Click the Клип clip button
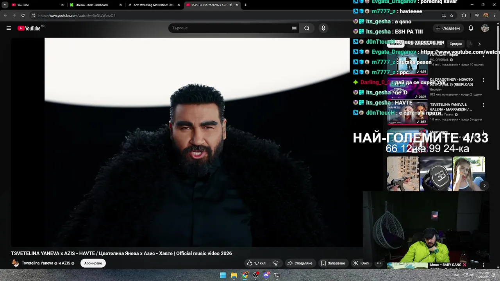 [x=361, y=263]
